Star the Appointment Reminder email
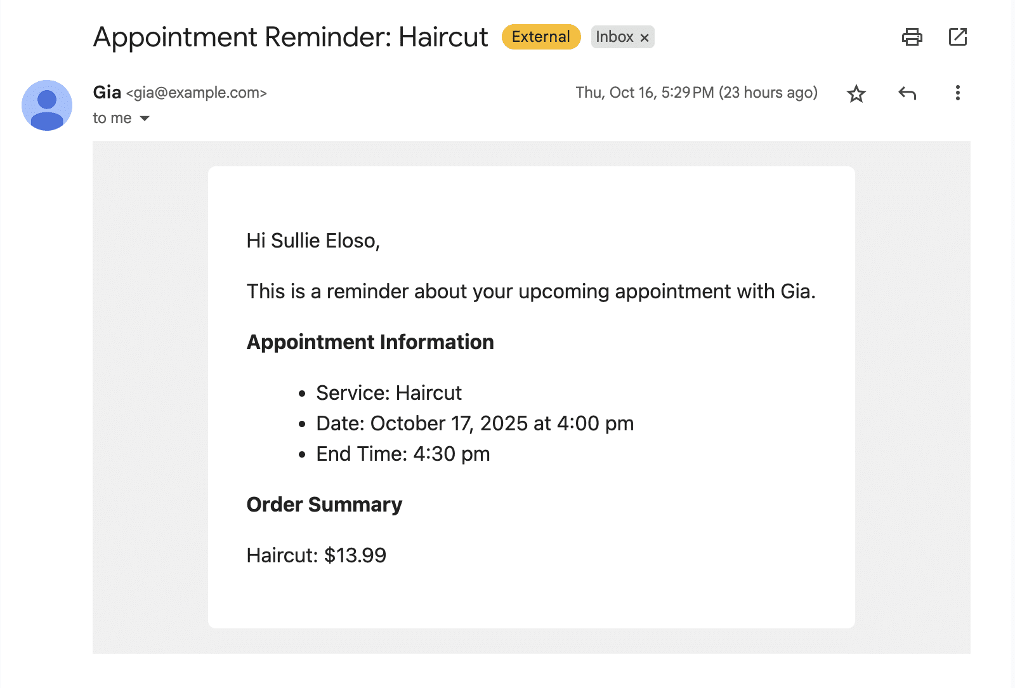This screenshot has height=688, width=1015. click(856, 94)
